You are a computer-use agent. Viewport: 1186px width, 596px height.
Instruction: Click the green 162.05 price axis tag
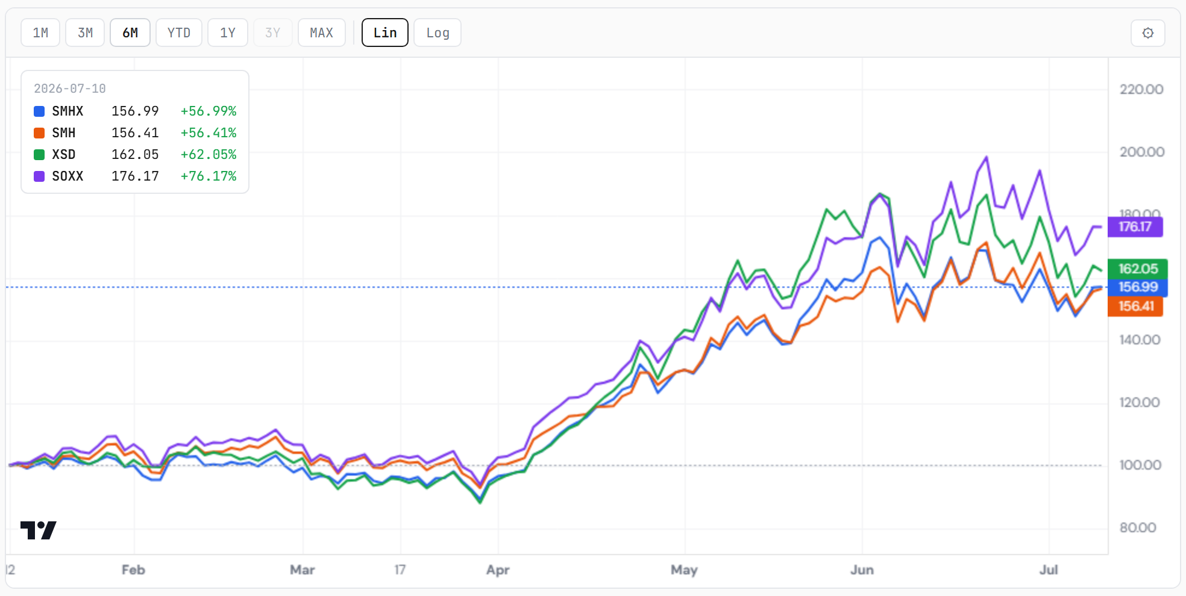click(1138, 269)
